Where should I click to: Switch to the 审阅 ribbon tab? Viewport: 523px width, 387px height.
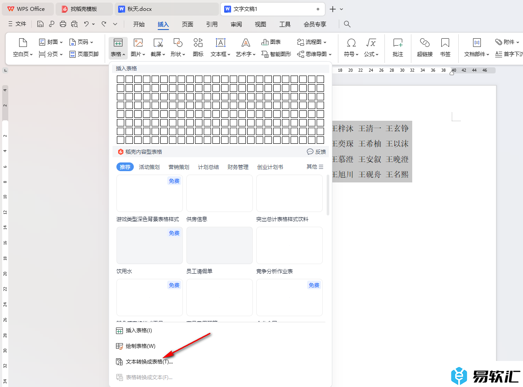[236, 24]
